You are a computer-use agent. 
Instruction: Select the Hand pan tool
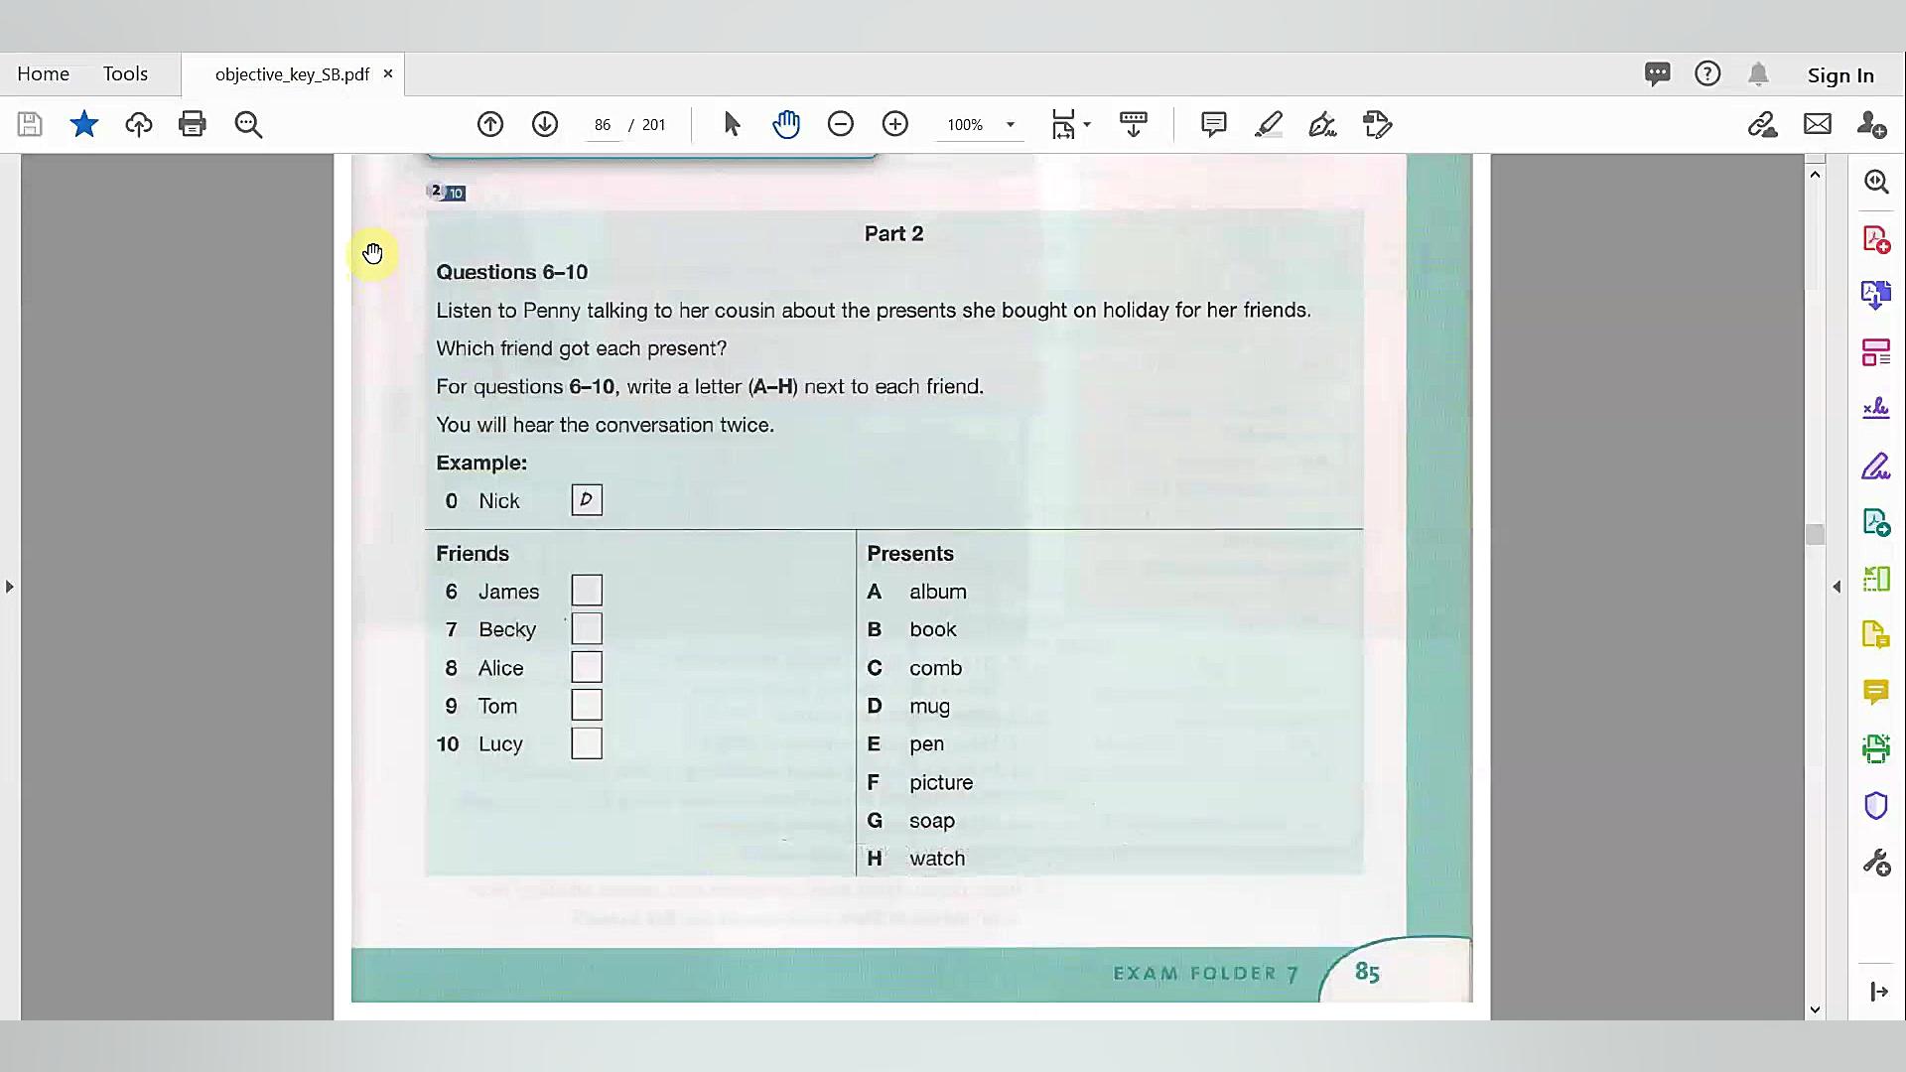pyautogui.click(x=786, y=124)
